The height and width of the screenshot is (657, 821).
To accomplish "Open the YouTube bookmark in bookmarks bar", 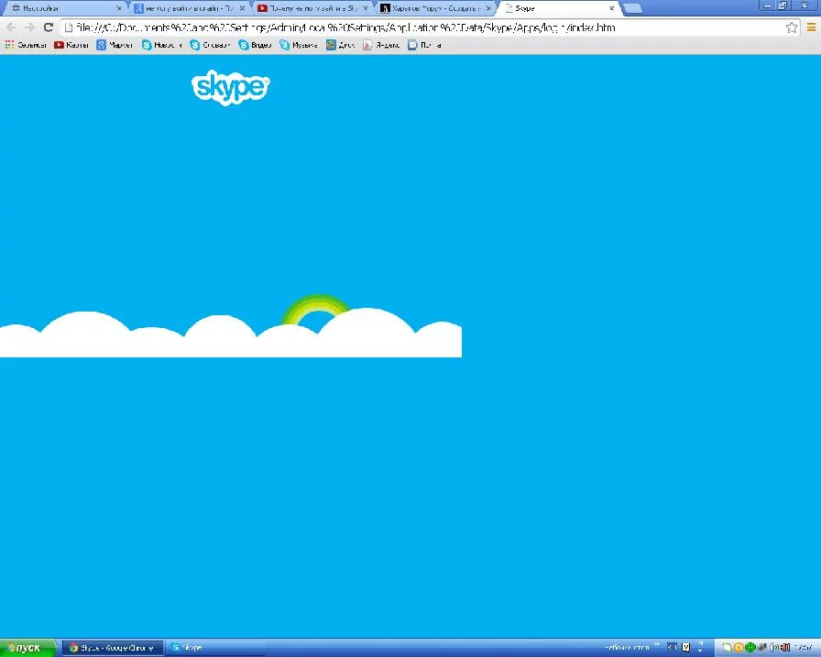I will click(x=71, y=45).
